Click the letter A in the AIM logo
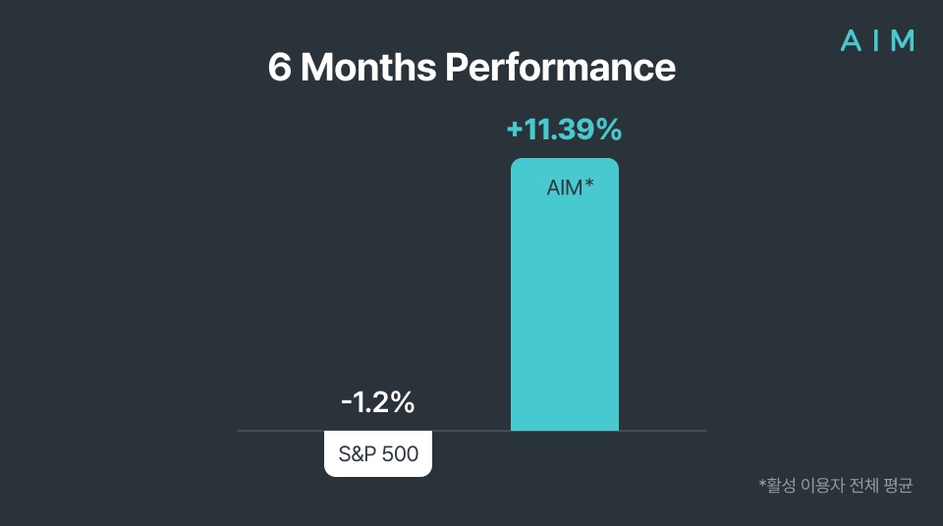Viewport: 943px width, 526px height. pos(852,41)
